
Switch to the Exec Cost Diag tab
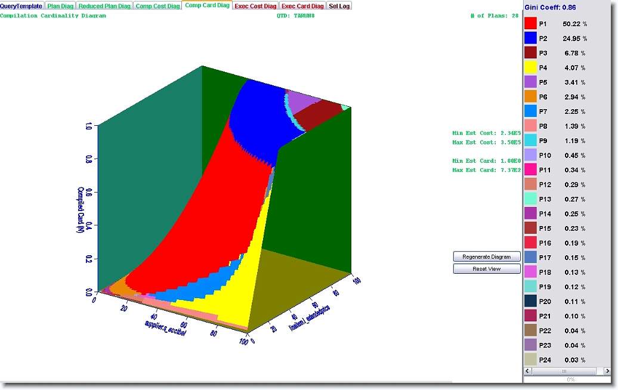click(255, 6)
